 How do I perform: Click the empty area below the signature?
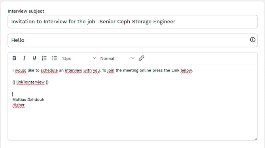click(x=132, y=124)
